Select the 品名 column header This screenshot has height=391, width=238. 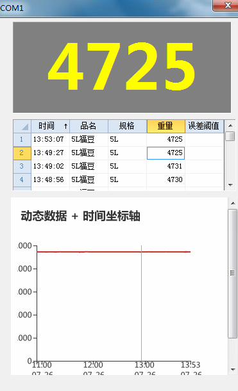click(89, 126)
